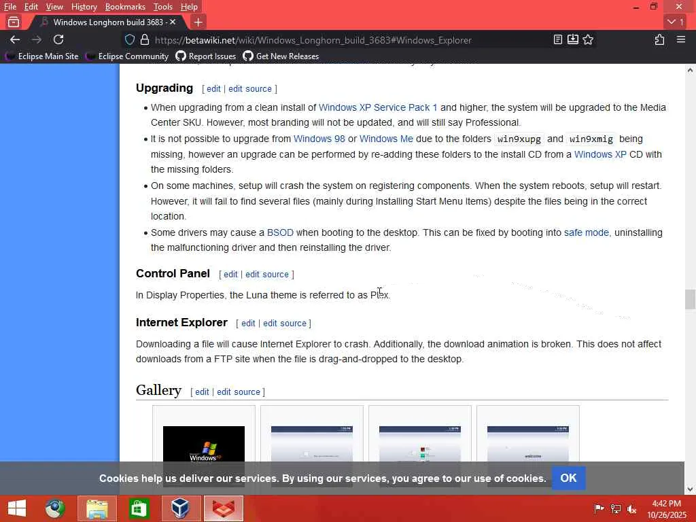This screenshot has height=522, width=696.
Task: Open File Explorer from the taskbar
Action: (97, 508)
